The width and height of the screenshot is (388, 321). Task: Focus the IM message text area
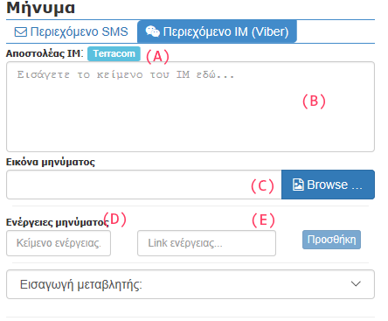191,107
